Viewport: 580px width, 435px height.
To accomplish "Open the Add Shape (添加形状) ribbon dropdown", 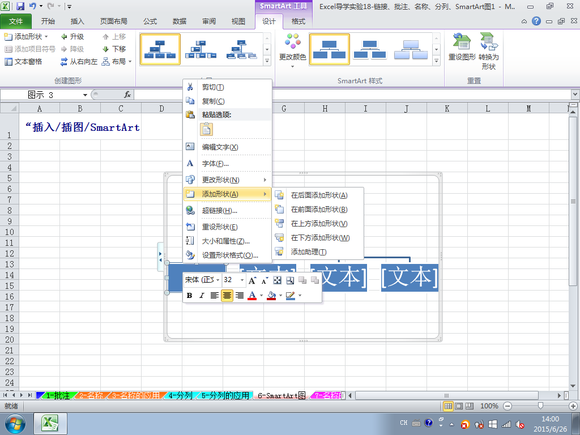I will tap(26, 37).
